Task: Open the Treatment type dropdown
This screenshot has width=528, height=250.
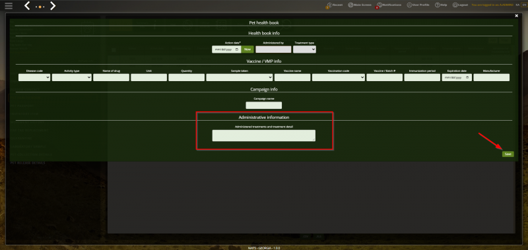Action: click(304, 49)
